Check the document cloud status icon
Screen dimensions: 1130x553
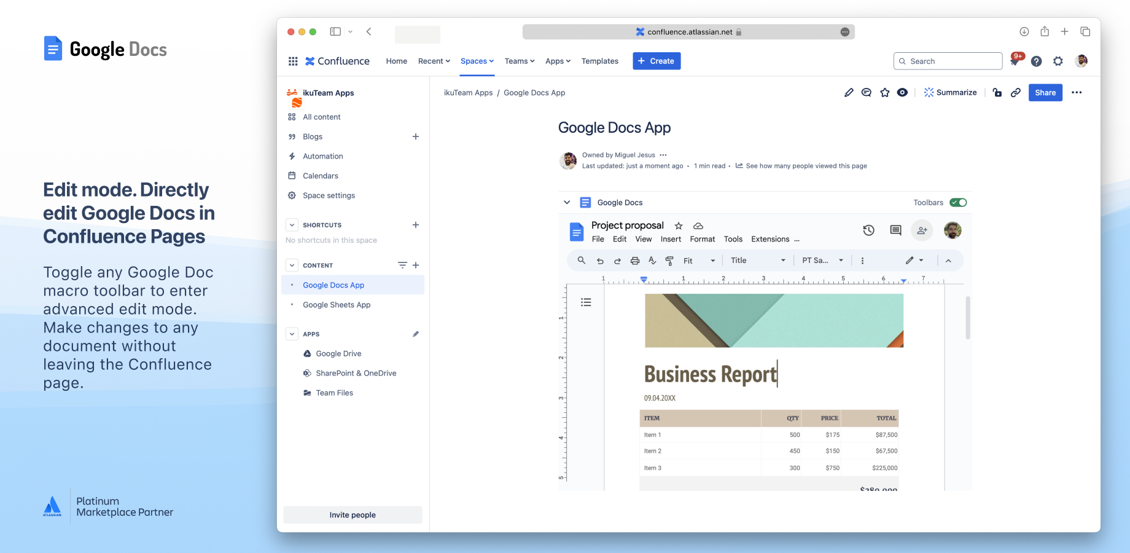click(698, 226)
